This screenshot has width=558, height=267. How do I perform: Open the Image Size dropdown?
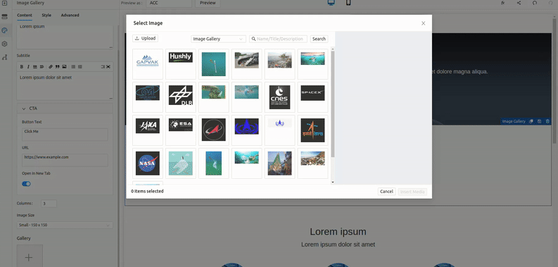pyautogui.click(x=65, y=225)
